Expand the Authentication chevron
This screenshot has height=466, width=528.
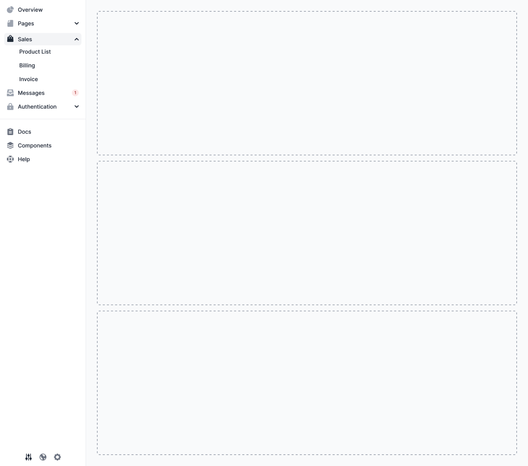pyautogui.click(x=77, y=107)
